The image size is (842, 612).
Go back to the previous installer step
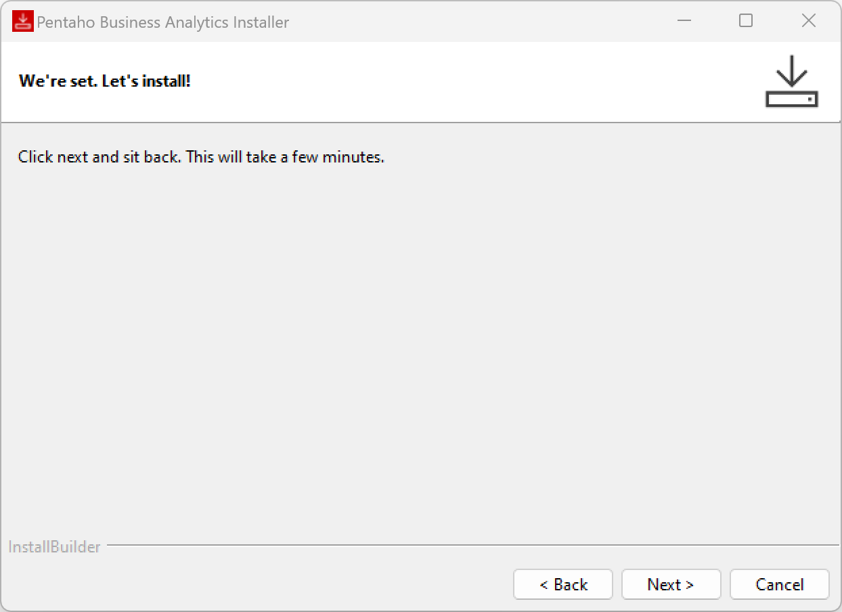(x=563, y=584)
